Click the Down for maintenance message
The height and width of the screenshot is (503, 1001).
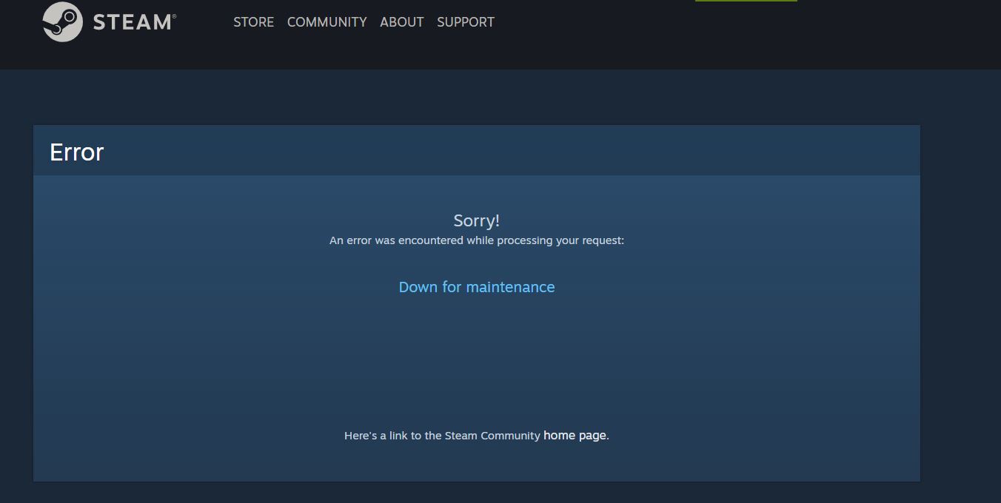[x=476, y=287]
